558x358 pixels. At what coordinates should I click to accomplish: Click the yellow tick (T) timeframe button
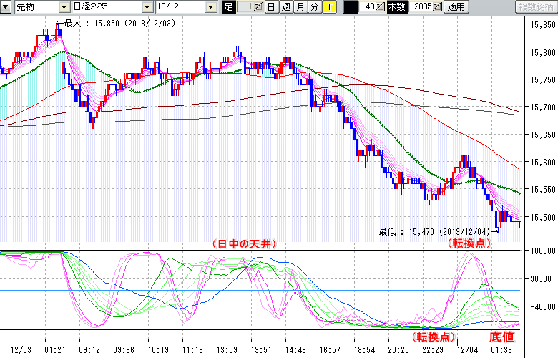click(328, 7)
